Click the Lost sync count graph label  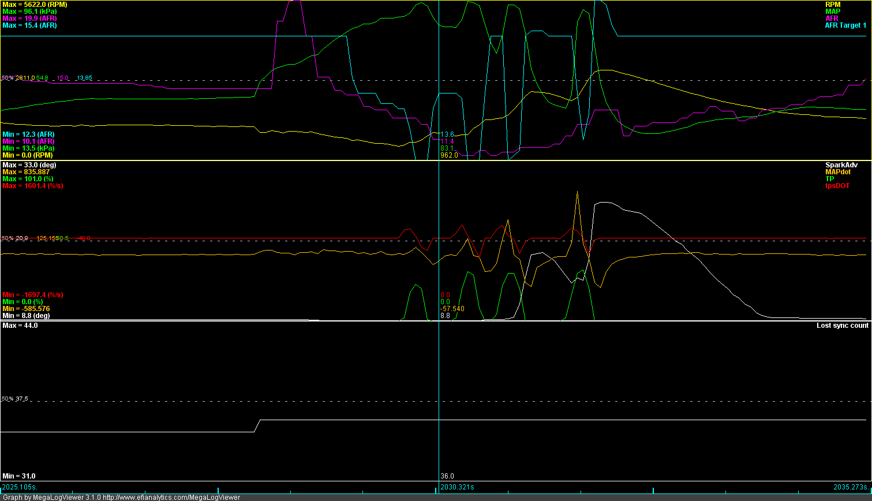tap(842, 326)
